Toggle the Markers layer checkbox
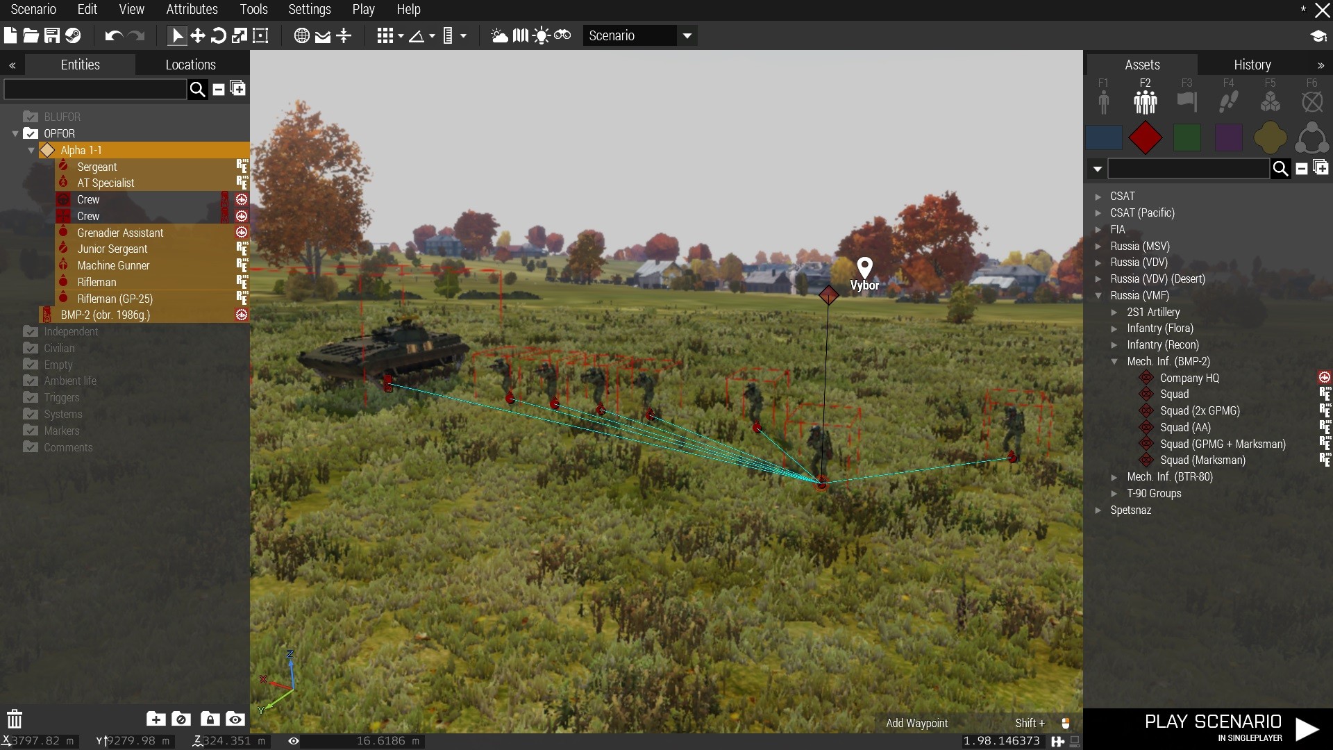 coord(31,431)
